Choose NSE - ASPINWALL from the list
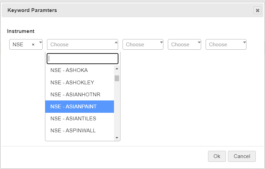The image size is (265, 169). point(80,131)
